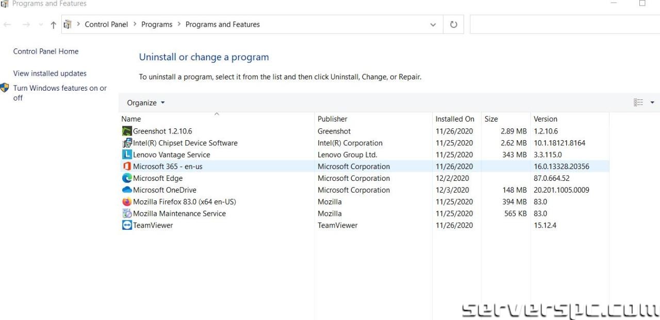The height and width of the screenshot is (320, 660).
Task: Click the Microsoft Edge icon
Action: coord(127,178)
